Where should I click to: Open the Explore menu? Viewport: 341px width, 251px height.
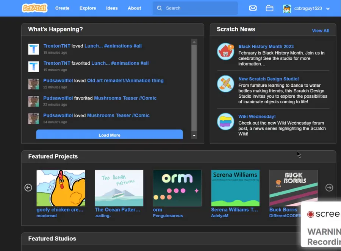point(88,8)
